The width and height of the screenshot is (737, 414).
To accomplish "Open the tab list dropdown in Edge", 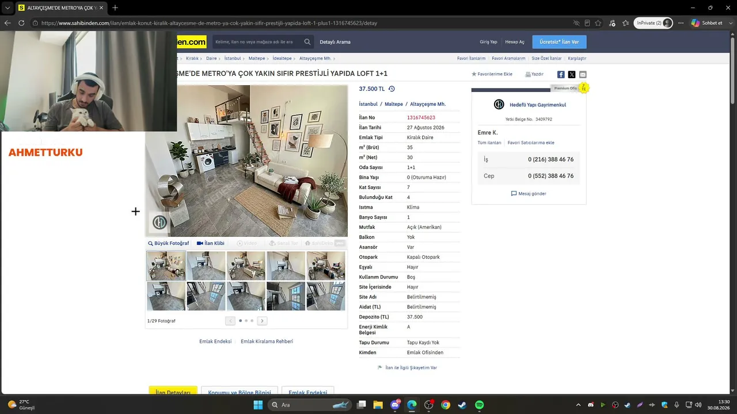I will point(7,7).
